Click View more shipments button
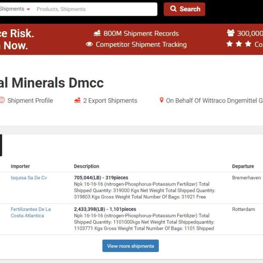Screen dimensions: 263x263 131,246
